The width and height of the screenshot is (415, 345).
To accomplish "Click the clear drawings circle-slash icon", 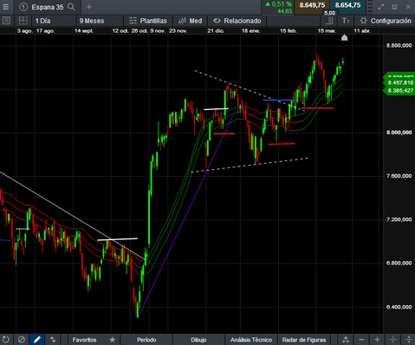I will [x=22, y=340].
